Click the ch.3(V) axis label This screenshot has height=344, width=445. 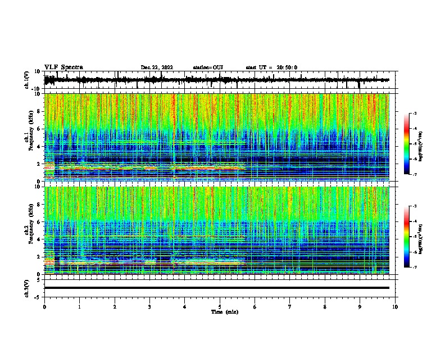coord(26,288)
